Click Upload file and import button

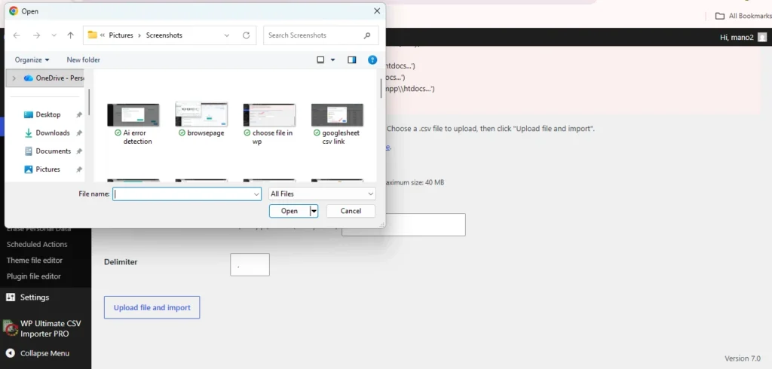pos(152,307)
